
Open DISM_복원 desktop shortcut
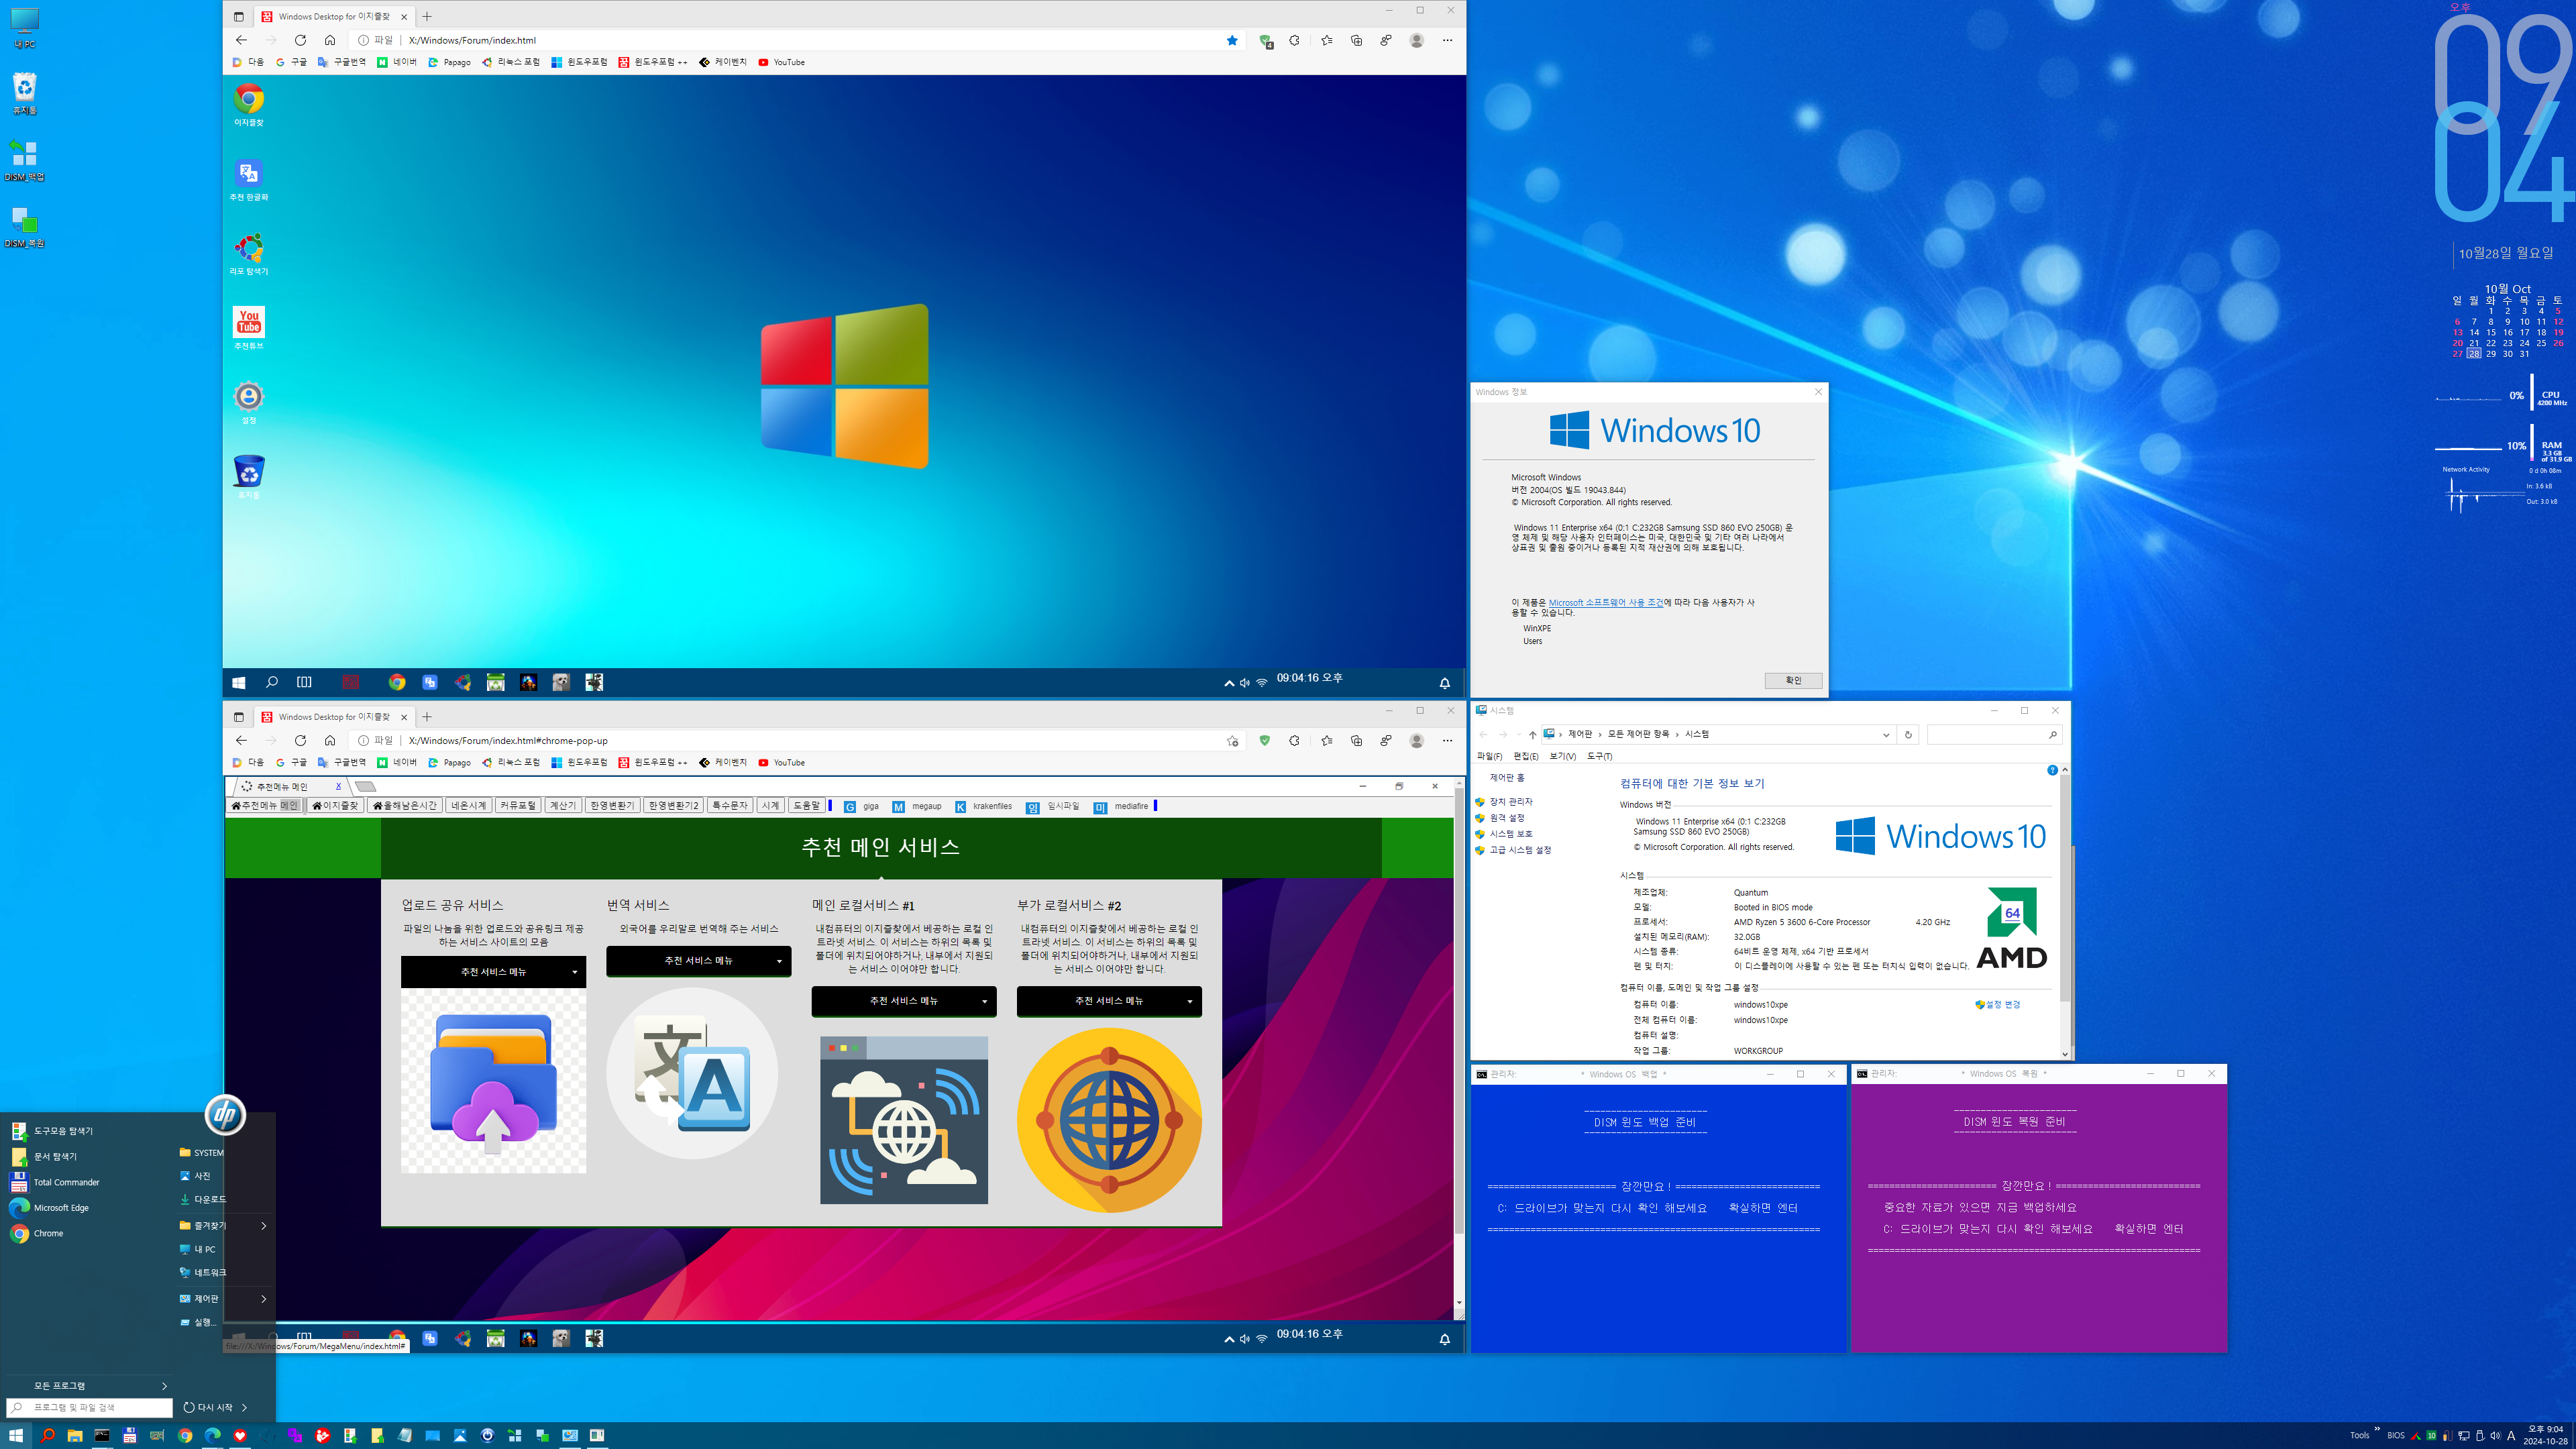point(24,227)
